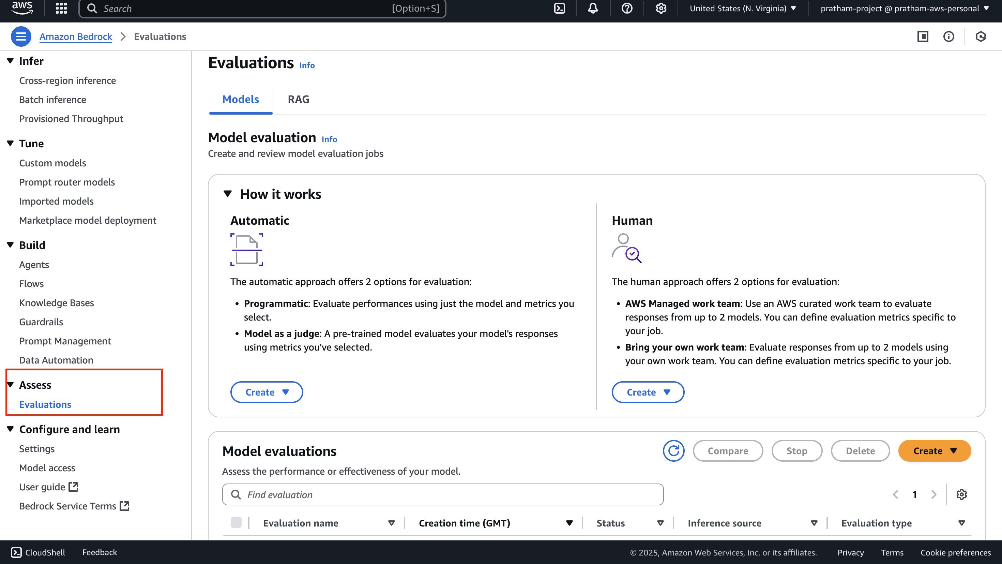Open the help question mark menu
The height and width of the screenshot is (564, 1002).
627,8
